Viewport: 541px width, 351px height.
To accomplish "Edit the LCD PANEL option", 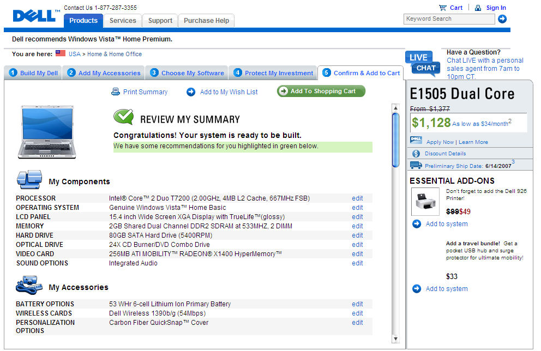I will tap(357, 217).
